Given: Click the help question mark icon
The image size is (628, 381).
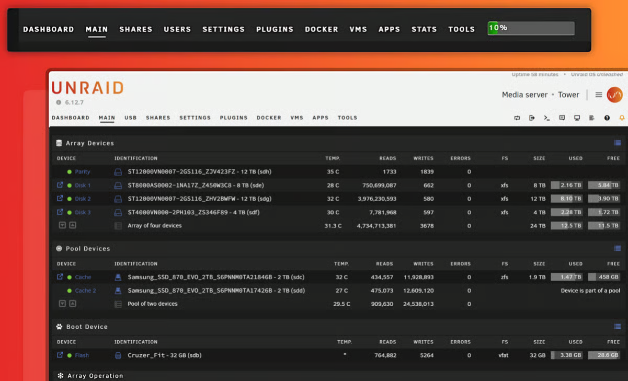Looking at the screenshot, I should (x=607, y=118).
